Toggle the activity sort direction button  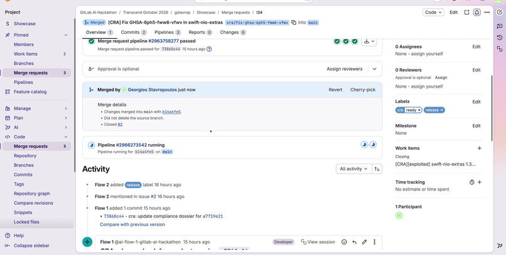[x=377, y=169]
